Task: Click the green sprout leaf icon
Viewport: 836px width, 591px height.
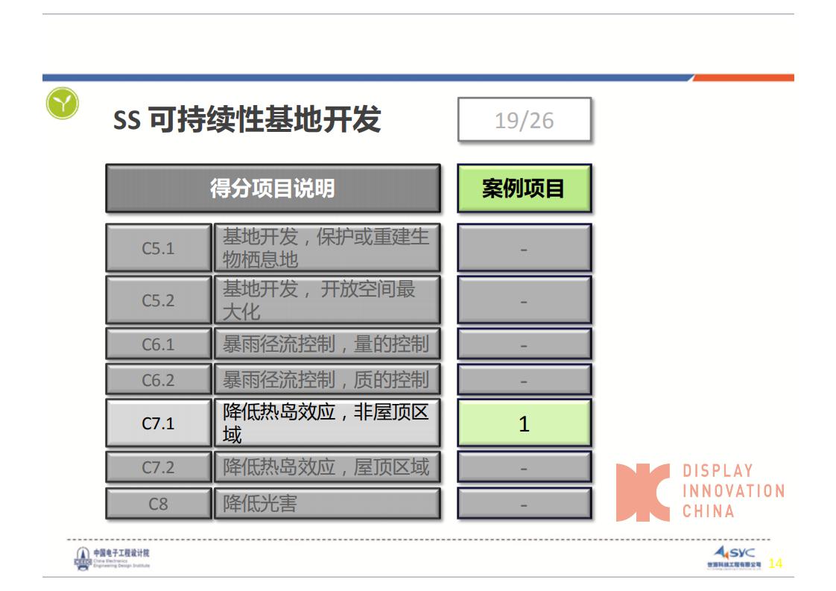Action: click(63, 103)
